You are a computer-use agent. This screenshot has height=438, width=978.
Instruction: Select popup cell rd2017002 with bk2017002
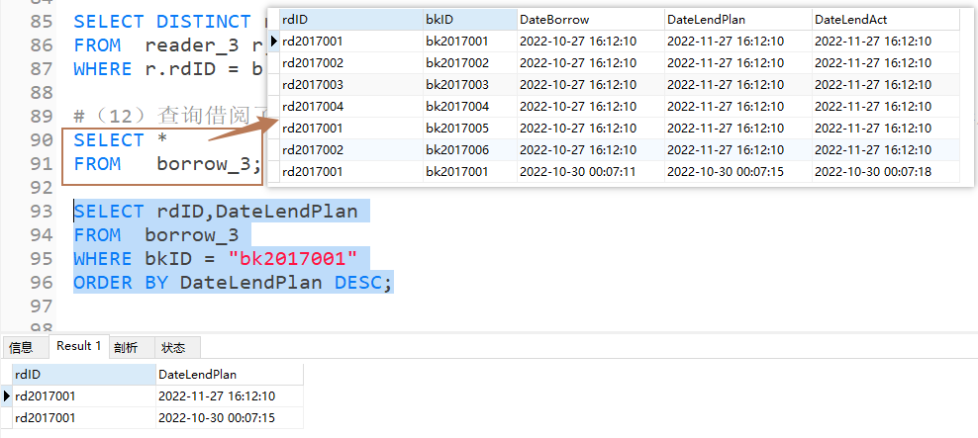click(351, 63)
